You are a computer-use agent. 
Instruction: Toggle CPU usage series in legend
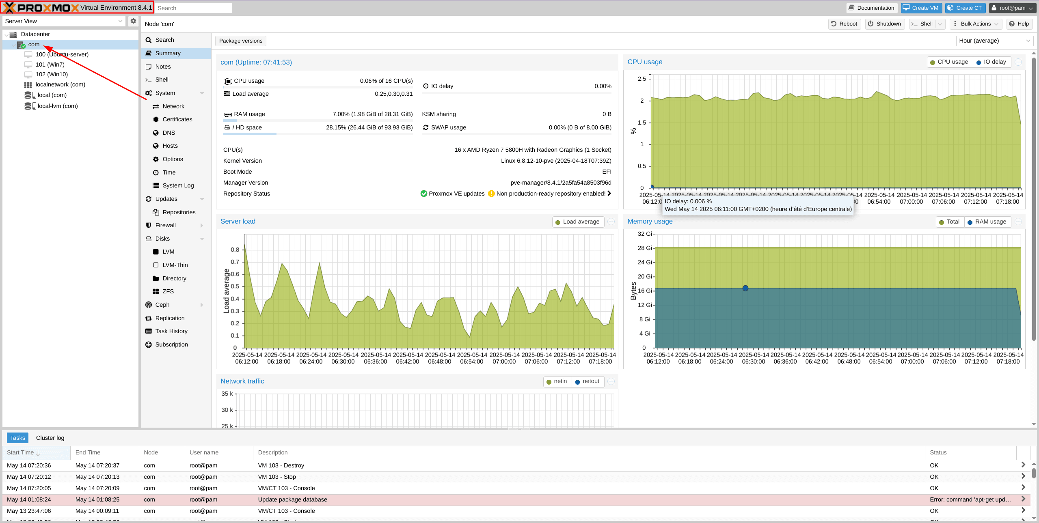click(x=949, y=62)
